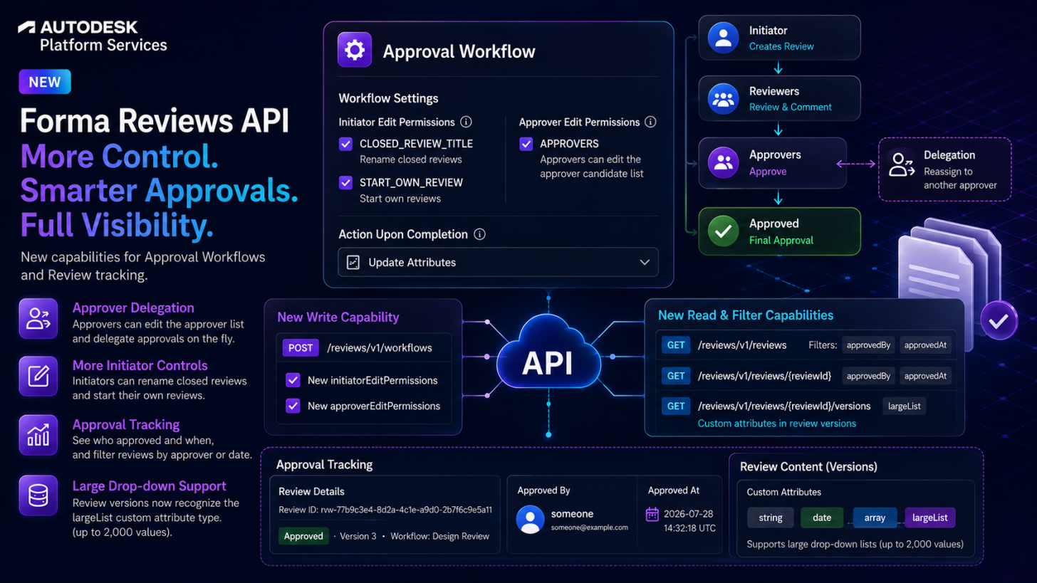Click the Delegation card

945,169
